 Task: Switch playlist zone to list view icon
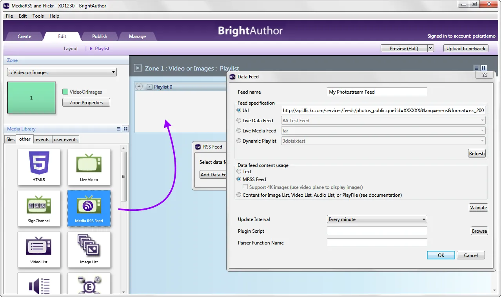(477, 68)
